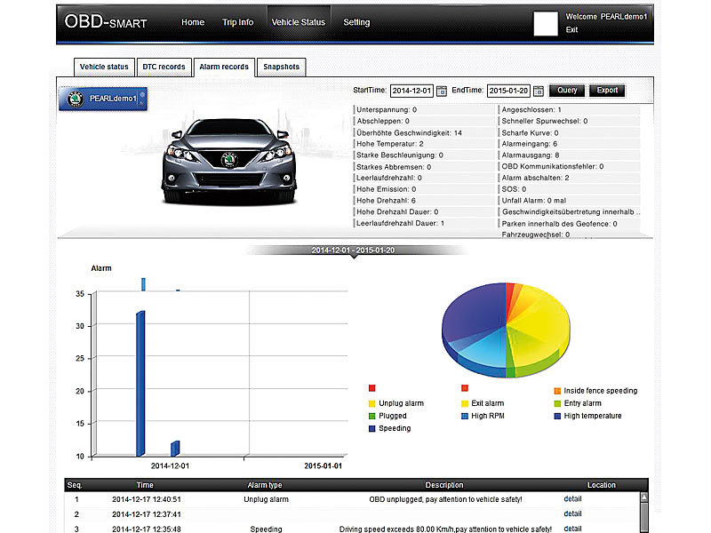Click time cell 2014-12-17 12:40:51
The height and width of the screenshot is (533, 711).
(147, 499)
